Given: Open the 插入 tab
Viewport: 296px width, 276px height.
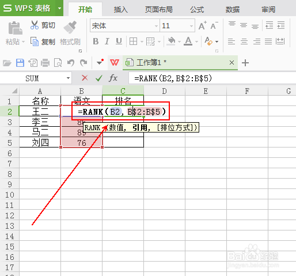Looking at the screenshot, I should (x=120, y=9).
